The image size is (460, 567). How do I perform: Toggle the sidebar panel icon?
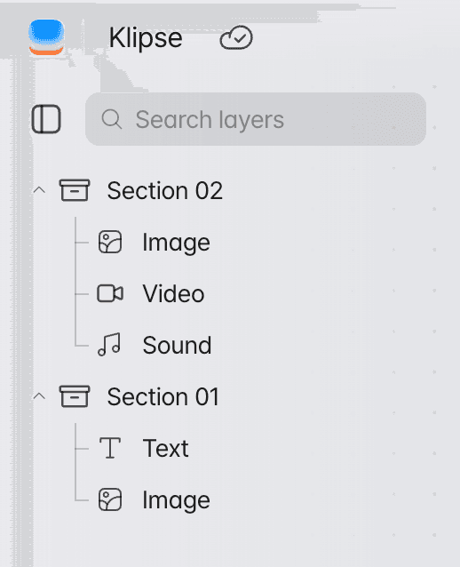(x=46, y=119)
